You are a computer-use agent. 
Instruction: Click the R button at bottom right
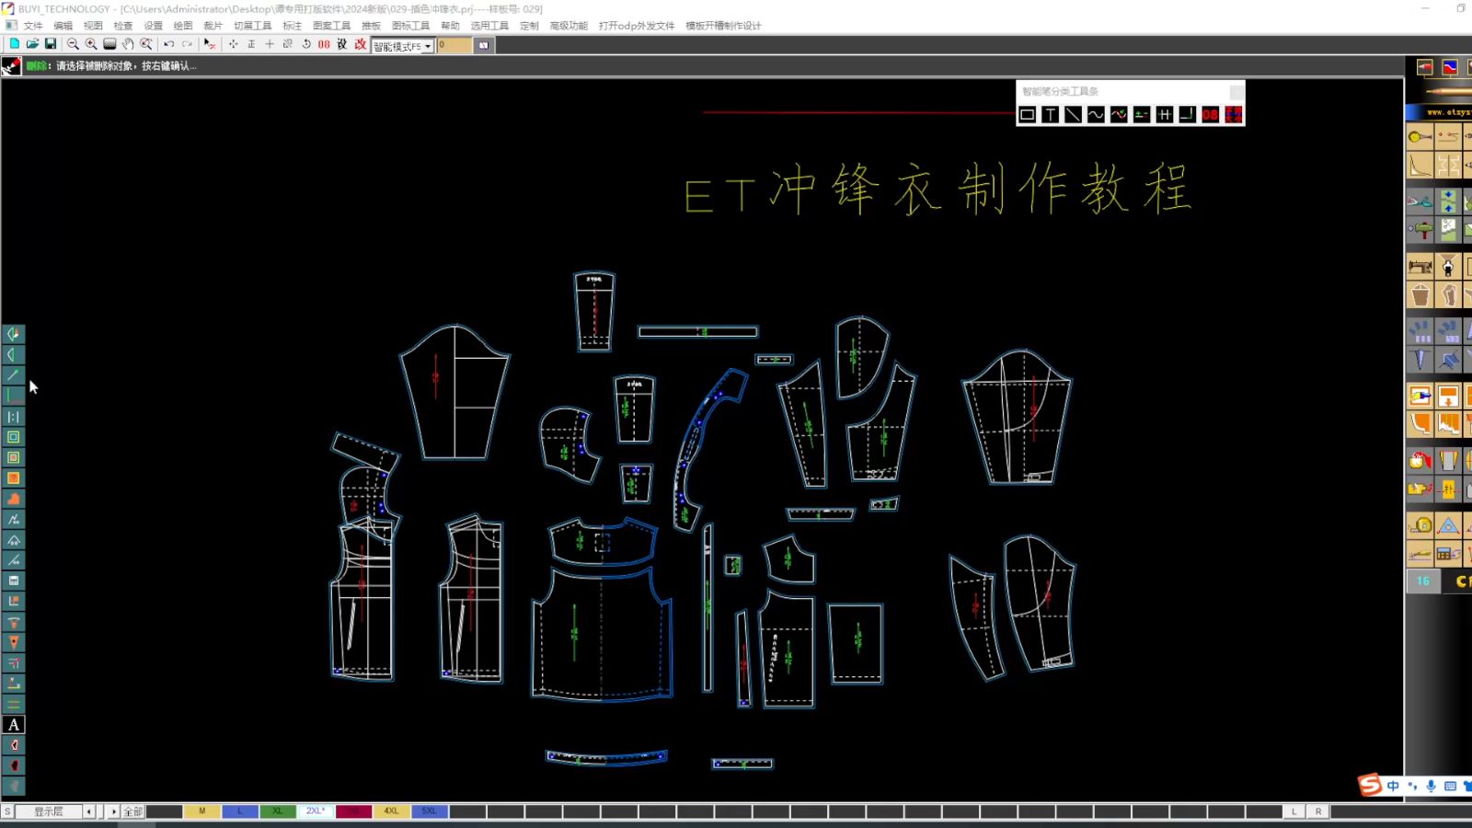[x=1318, y=811]
